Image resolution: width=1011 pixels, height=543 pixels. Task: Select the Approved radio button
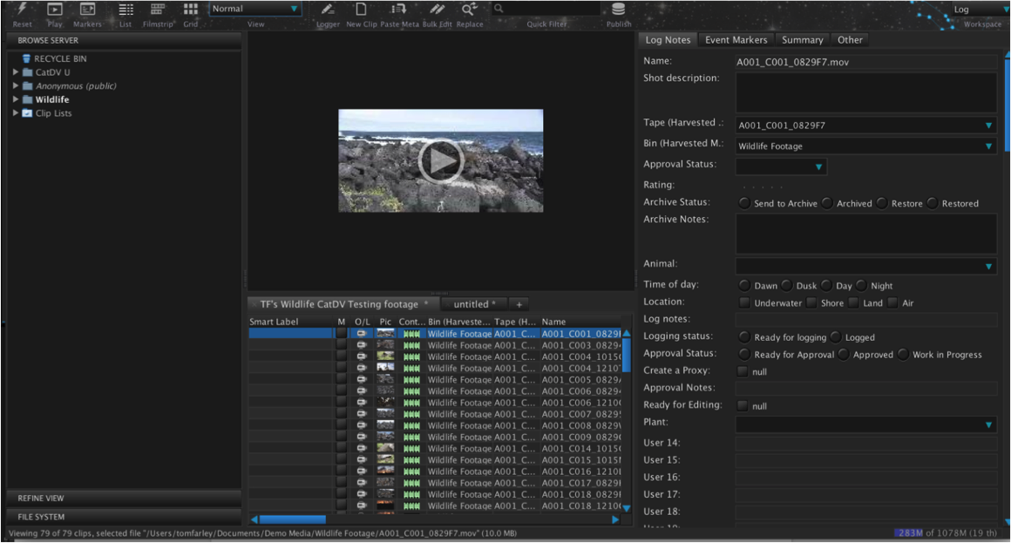(844, 355)
